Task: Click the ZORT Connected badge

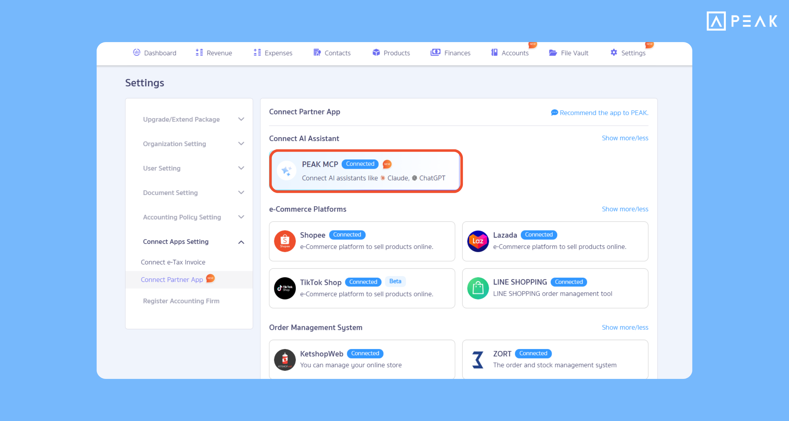Action: click(533, 354)
